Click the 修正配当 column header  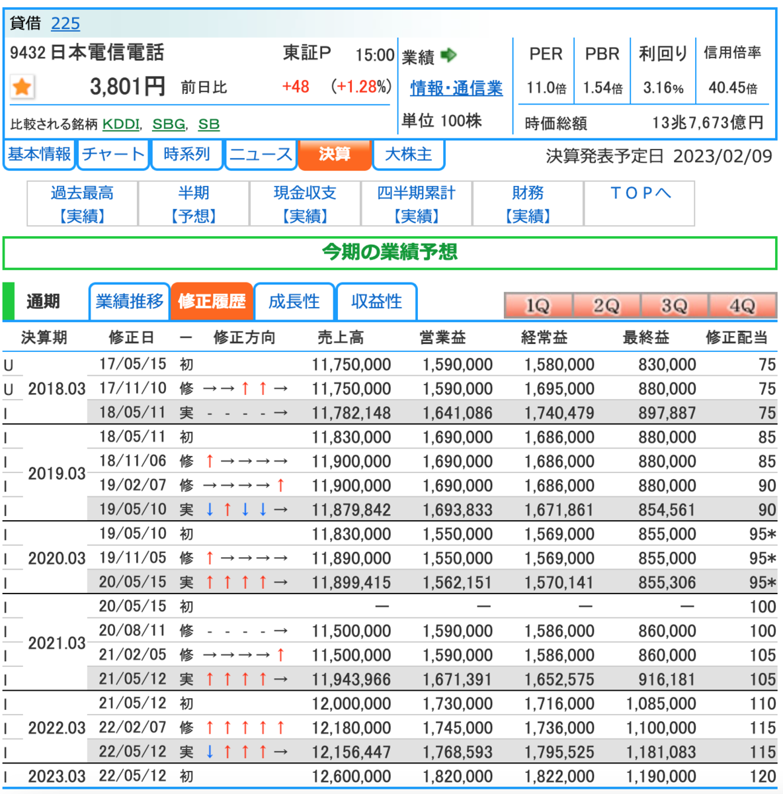737,338
